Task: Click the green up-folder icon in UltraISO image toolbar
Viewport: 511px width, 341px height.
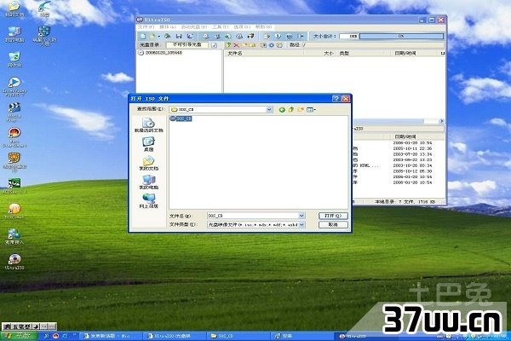Action: (x=228, y=45)
